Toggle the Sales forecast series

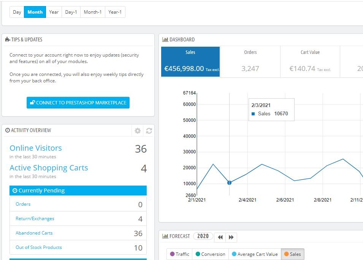[x=293, y=254]
